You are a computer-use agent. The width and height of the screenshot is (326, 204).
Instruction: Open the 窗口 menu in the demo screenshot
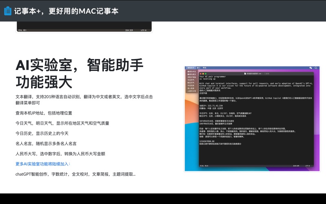pyautogui.click(x=198, y=68)
